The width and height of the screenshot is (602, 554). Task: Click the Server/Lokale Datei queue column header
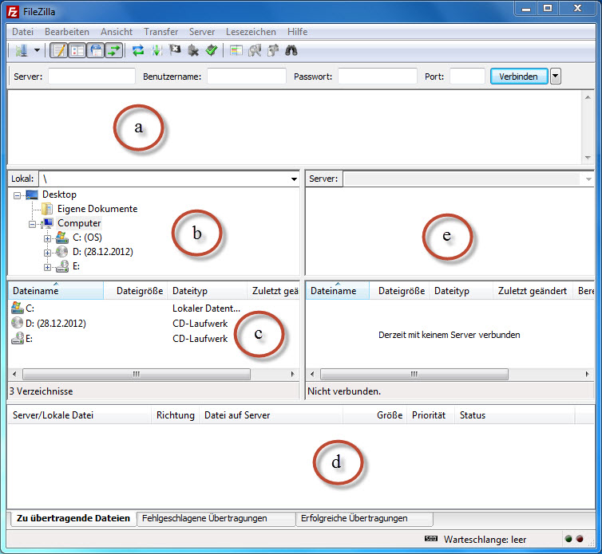[80, 415]
